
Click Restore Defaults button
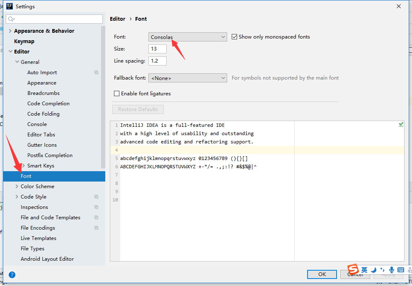[138, 109]
